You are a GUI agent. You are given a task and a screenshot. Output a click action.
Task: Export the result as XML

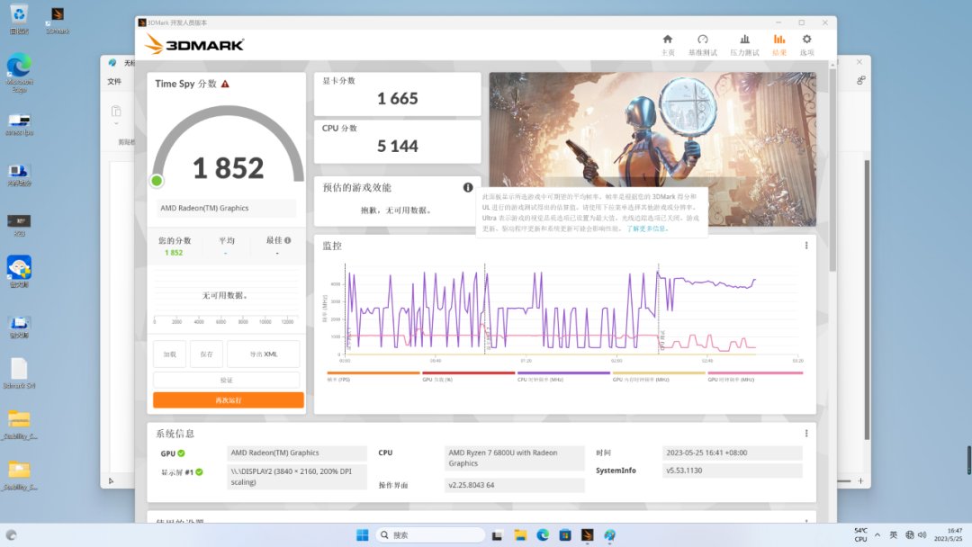pos(264,354)
